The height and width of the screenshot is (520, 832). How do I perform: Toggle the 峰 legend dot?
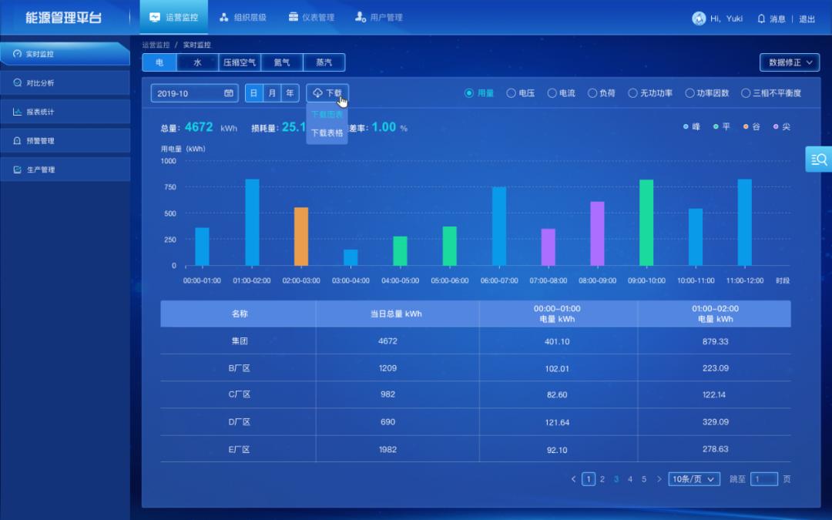tap(686, 127)
